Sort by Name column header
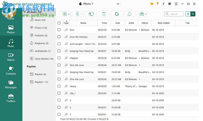The height and width of the screenshot is (121, 203). 83,23
